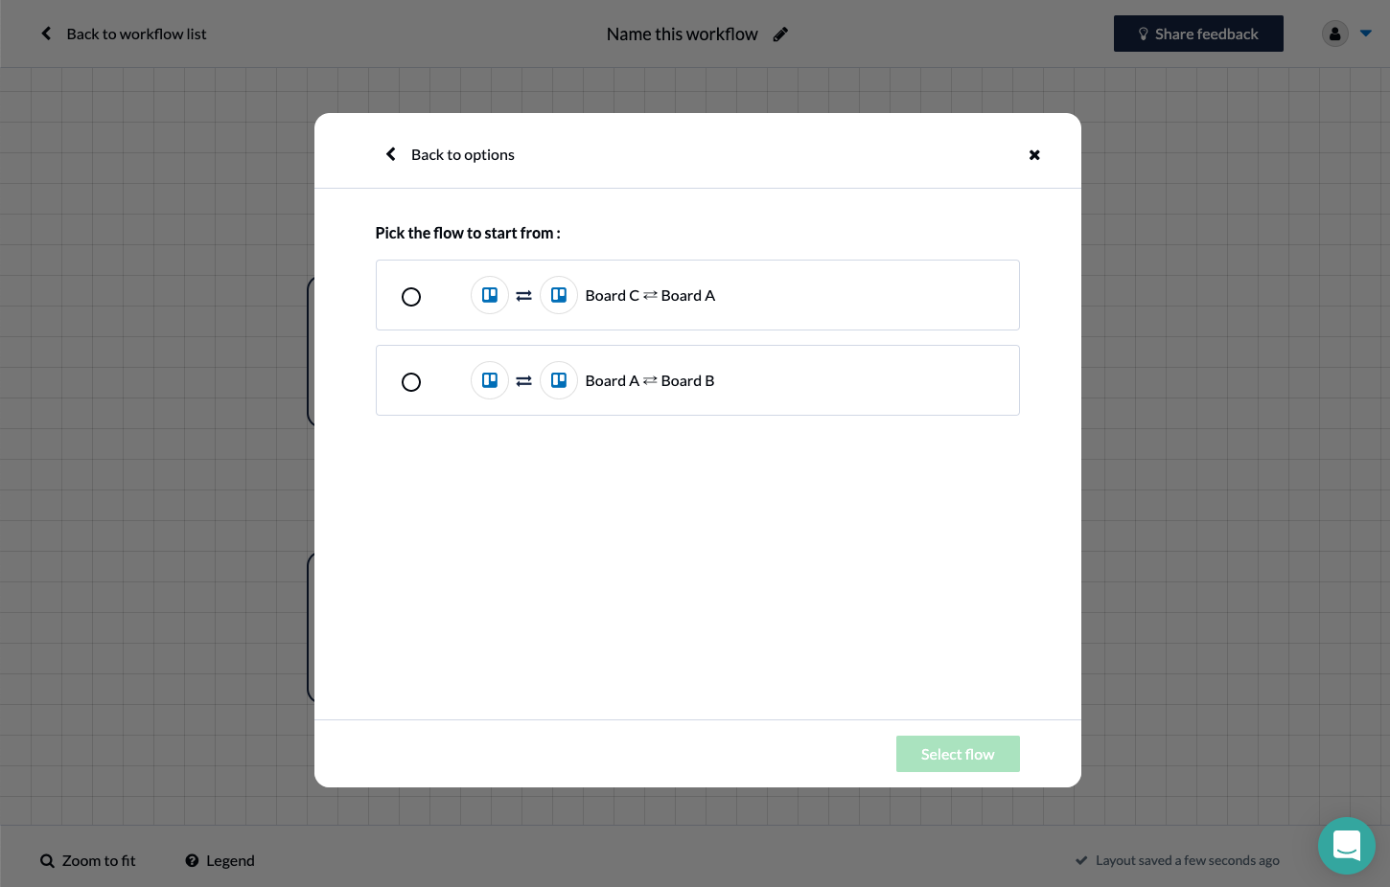The image size is (1390, 887).
Task: Select the Board C to Board A radio button
Action: tap(411, 297)
